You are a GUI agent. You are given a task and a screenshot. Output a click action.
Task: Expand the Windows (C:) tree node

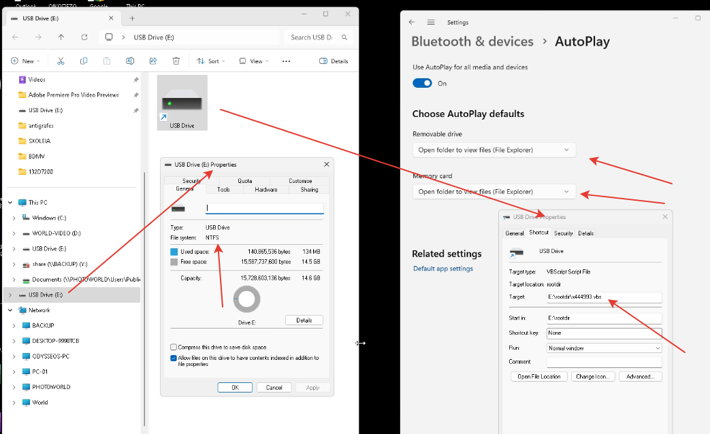tap(14, 218)
